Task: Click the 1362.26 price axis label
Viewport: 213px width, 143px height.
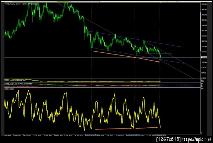Action: (204, 36)
